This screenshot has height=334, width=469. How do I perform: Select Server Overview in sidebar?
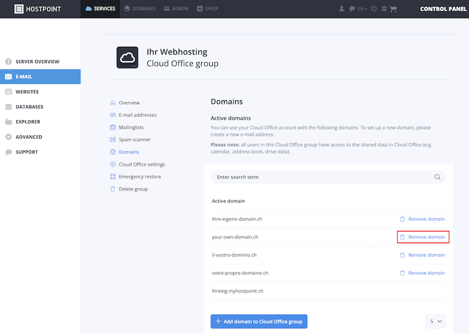point(40,62)
